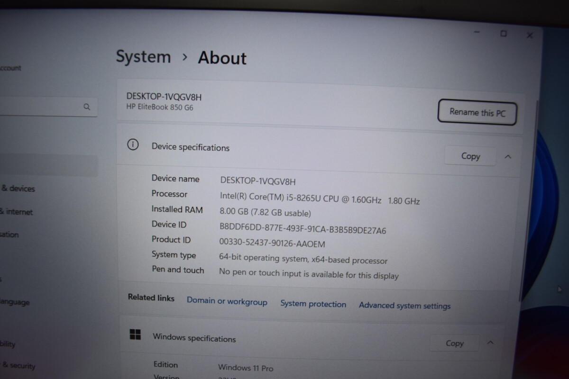Click the System type label
Image resolution: width=569 pixels, height=379 pixels.
point(174,255)
